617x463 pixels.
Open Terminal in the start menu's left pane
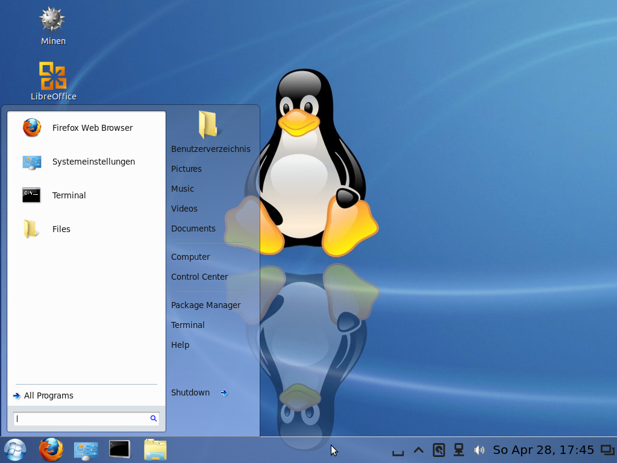pyautogui.click(x=86, y=195)
